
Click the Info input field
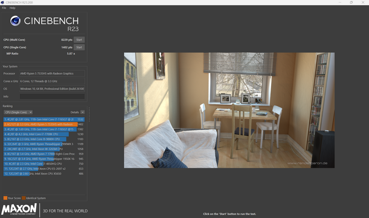coord(52,96)
